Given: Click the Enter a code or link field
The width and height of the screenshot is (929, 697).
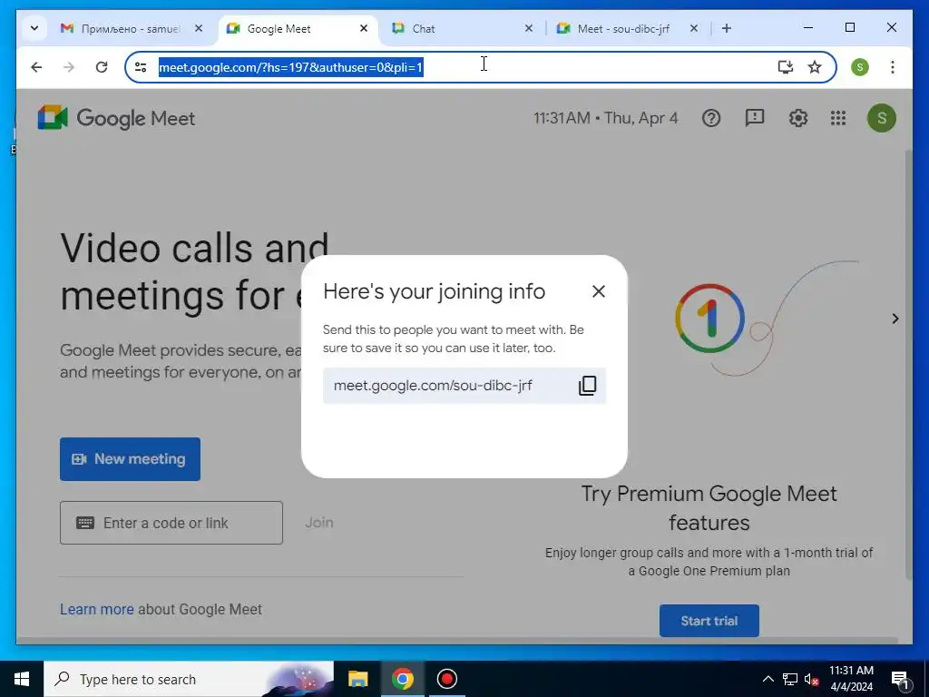Looking at the screenshot, I should [171, 523].
